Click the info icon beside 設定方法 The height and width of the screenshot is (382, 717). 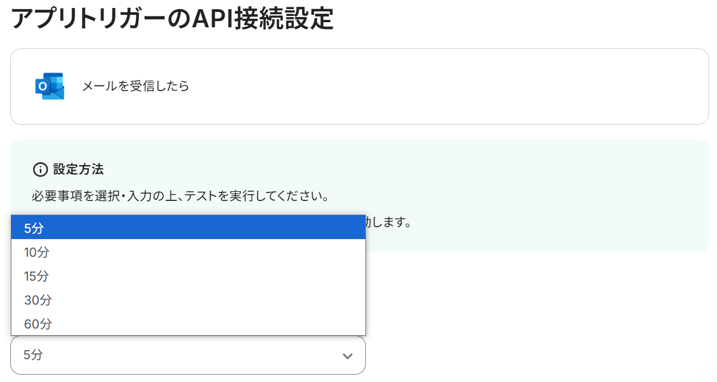40,170
